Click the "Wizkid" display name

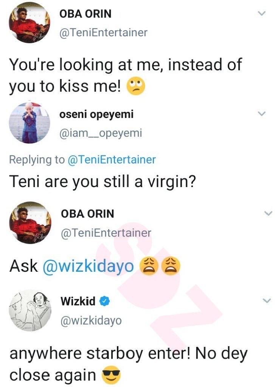click(x=78, y=302)
